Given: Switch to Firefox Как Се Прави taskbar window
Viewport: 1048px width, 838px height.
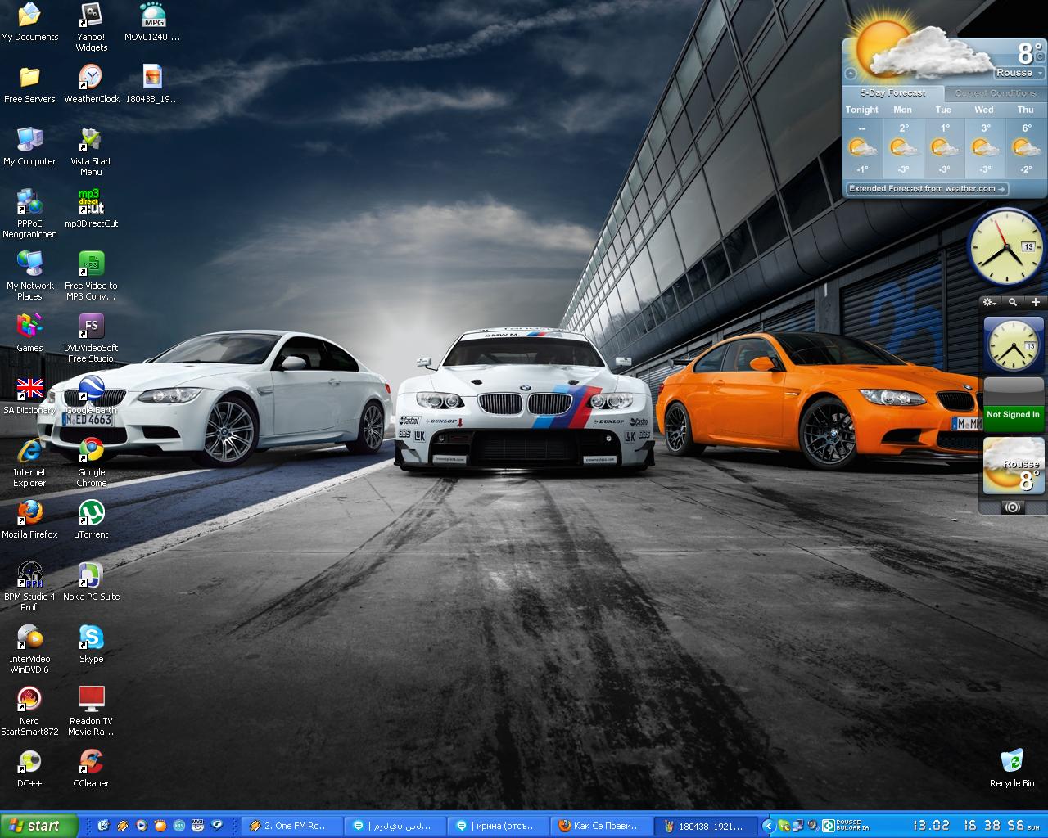Looking at the screenshot, I should pyautogui.click(x=601, y=826).
